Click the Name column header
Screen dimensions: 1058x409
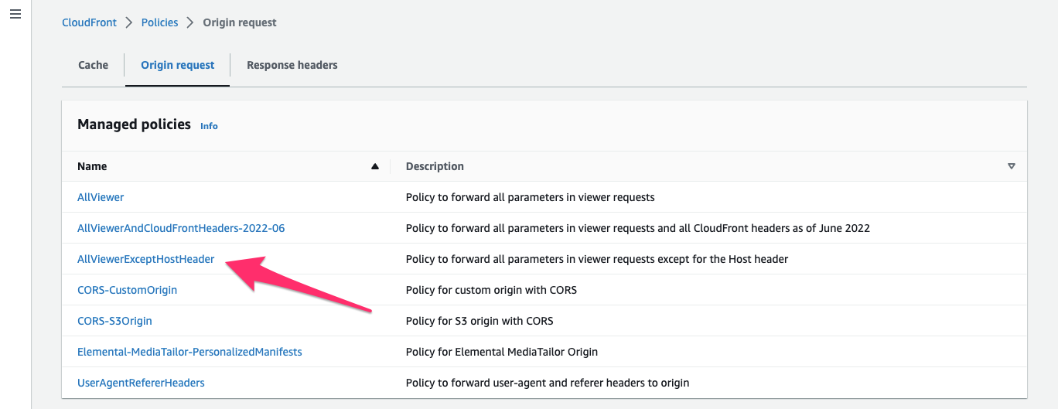(92, 166)
